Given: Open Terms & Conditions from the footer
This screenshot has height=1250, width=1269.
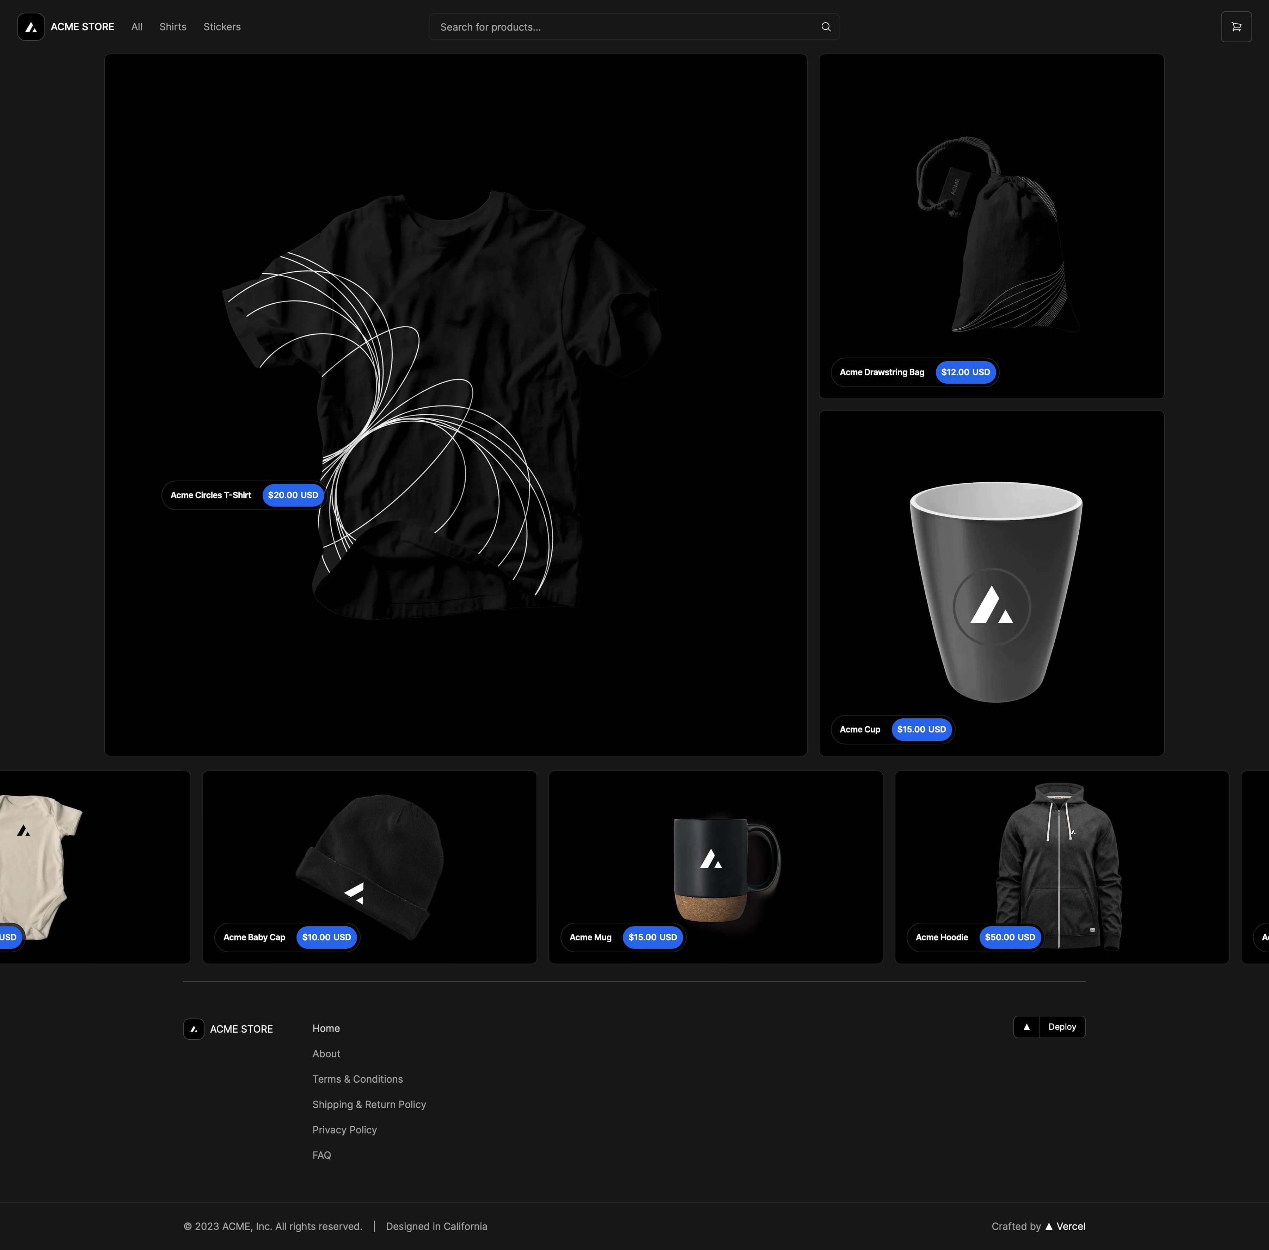Looking at the screenshot, I should tap(358, 1079).
